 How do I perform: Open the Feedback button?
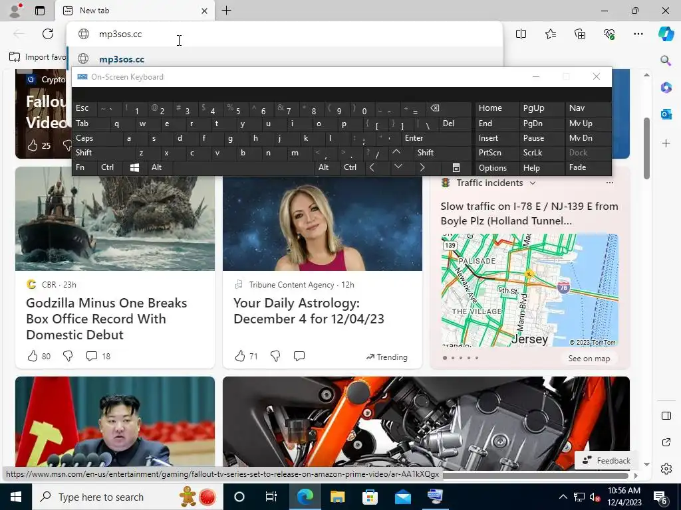pos(607,461)
